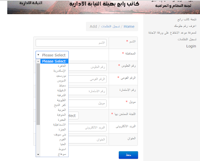Select البحيرة in the dropdown list

click(x=54, y=120)
